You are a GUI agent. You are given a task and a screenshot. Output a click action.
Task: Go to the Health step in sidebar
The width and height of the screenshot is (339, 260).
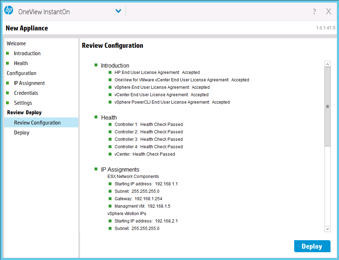pos(21,63)
